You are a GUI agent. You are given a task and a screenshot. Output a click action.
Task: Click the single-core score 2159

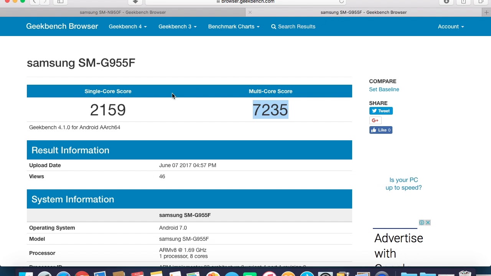pos(108,110)
